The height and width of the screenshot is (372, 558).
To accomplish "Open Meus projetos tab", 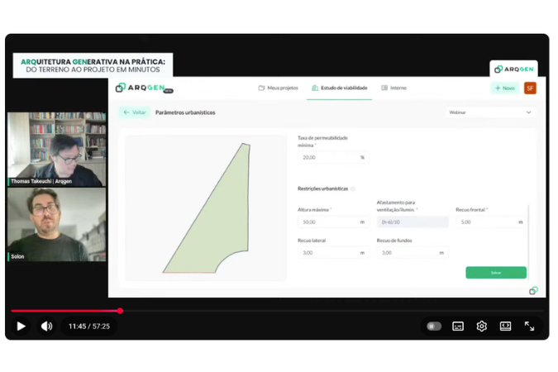I will 278,88.
